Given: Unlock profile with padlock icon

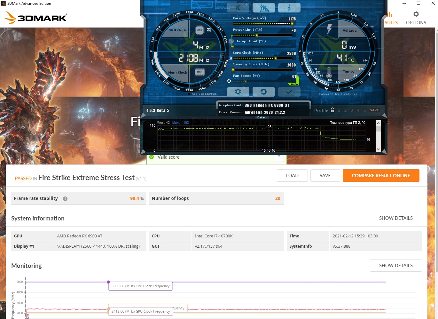Looking at the screenshot, I should click(x=332, y=110).
